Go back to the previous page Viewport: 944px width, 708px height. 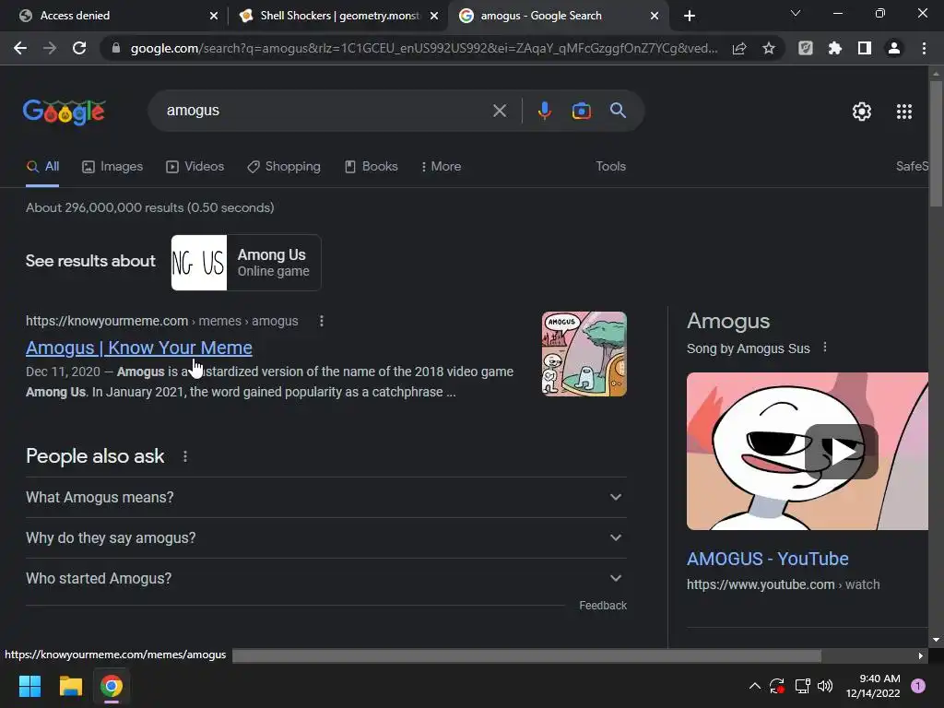(20, 48)
